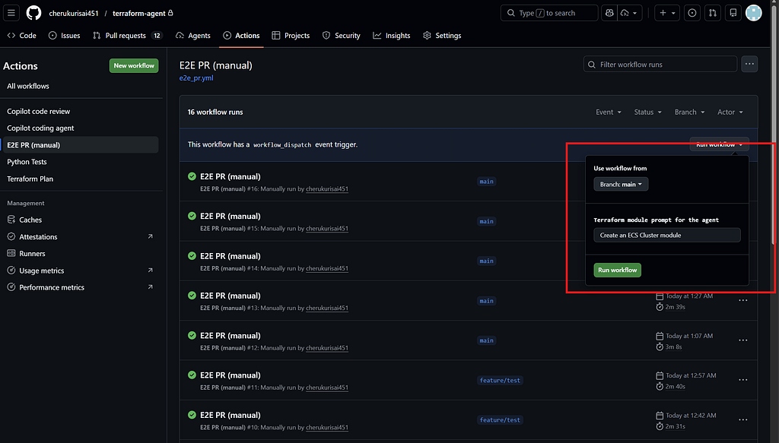Screen dimensions: 779x443
Task: Expand the Status filter dropdown
Action: 648,112
